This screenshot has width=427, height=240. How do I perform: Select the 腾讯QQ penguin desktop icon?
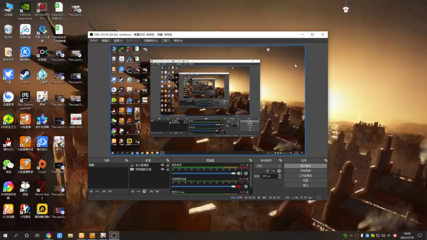coord(8,144)
